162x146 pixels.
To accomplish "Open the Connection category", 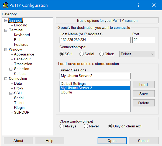I will coord(18,79).
